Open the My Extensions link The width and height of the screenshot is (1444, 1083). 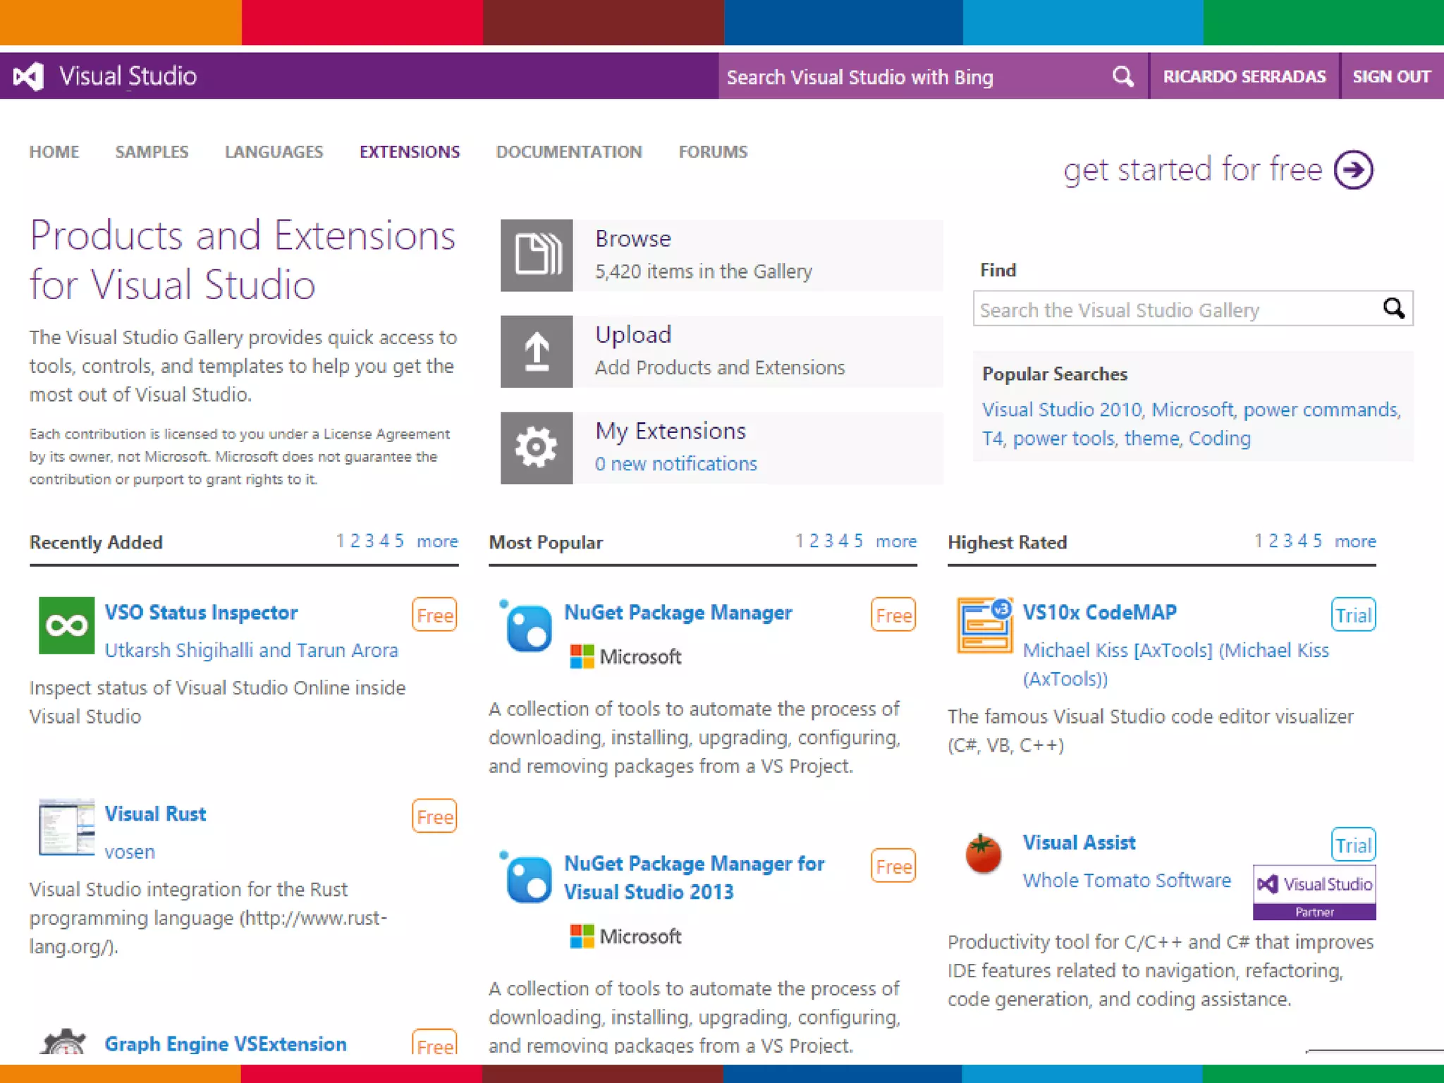[x=671, y=431]
